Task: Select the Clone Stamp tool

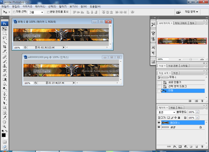Action: 5,66
